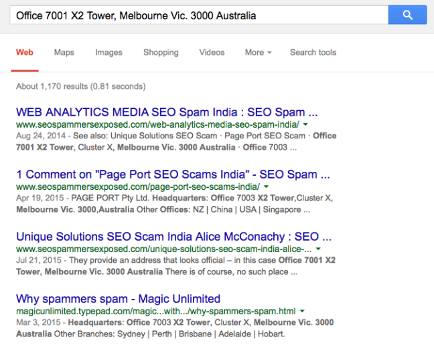Expand arrow beside unique-solutions-seo-scam URL
Viewport: 434px width, 347px height.
(x=317, y=249)
